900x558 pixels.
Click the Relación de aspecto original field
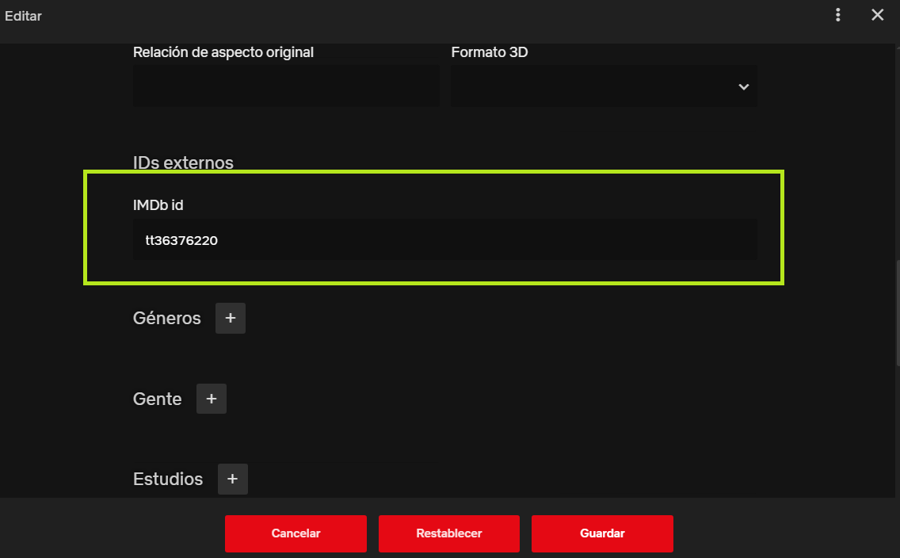286,86
